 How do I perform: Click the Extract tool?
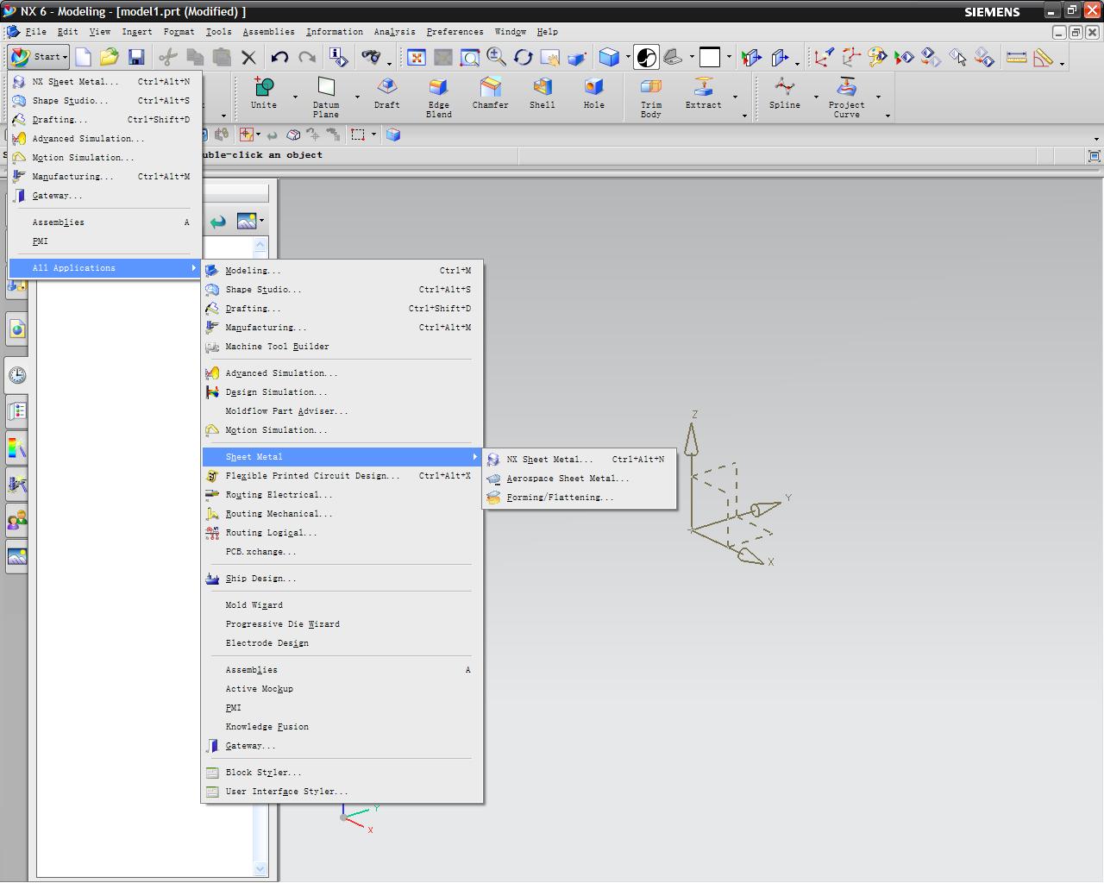(703, 94)
